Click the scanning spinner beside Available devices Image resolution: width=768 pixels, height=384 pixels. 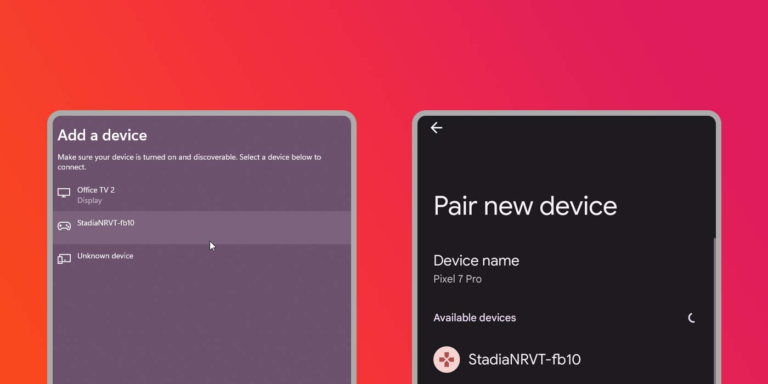[692, 318]
